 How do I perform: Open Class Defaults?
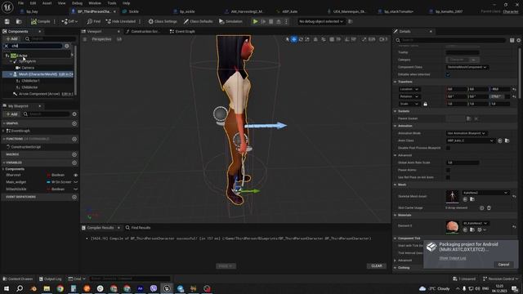198,21
